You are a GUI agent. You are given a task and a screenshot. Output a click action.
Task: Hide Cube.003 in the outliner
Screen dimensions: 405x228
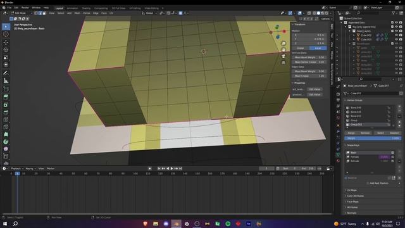pos(396,39)
